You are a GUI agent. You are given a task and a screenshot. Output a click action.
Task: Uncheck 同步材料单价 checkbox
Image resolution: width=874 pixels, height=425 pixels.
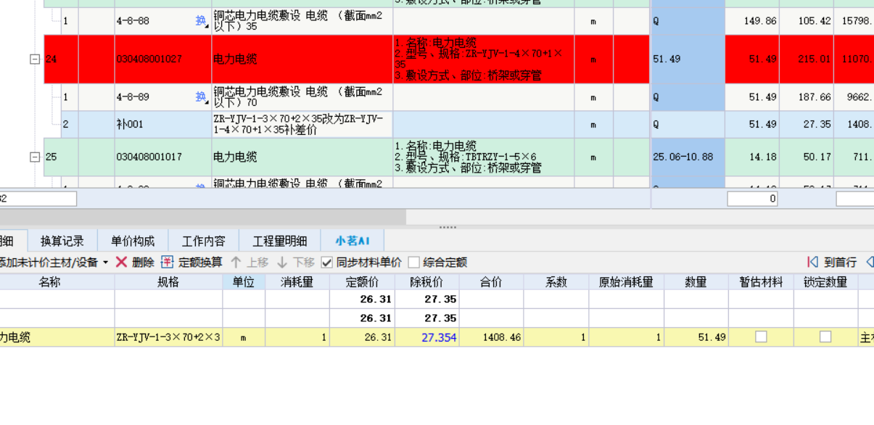pyautogui.click(x=327, y=262)
